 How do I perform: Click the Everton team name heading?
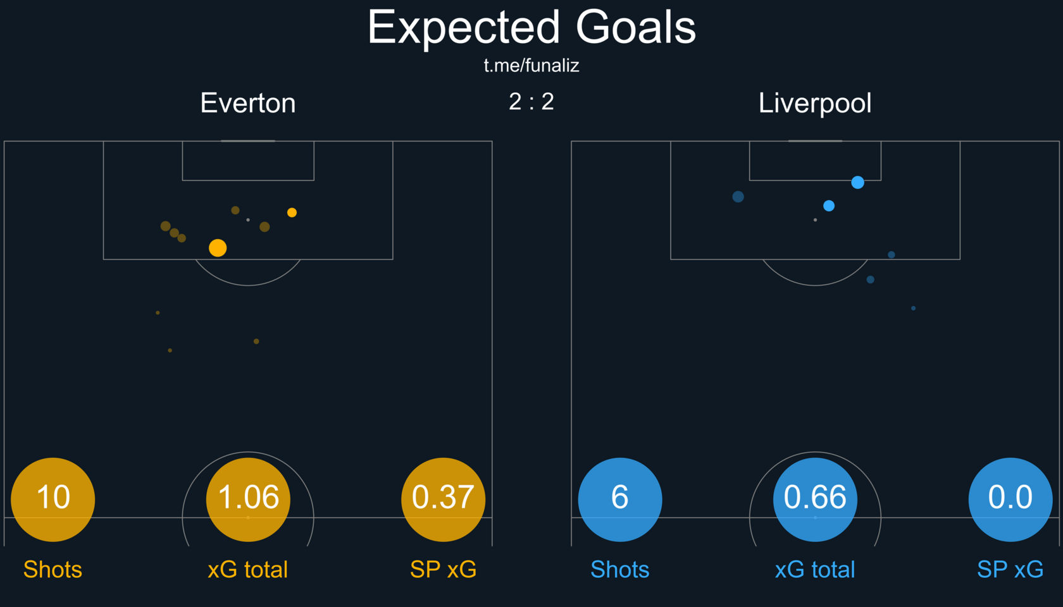[x=248, y=103]
